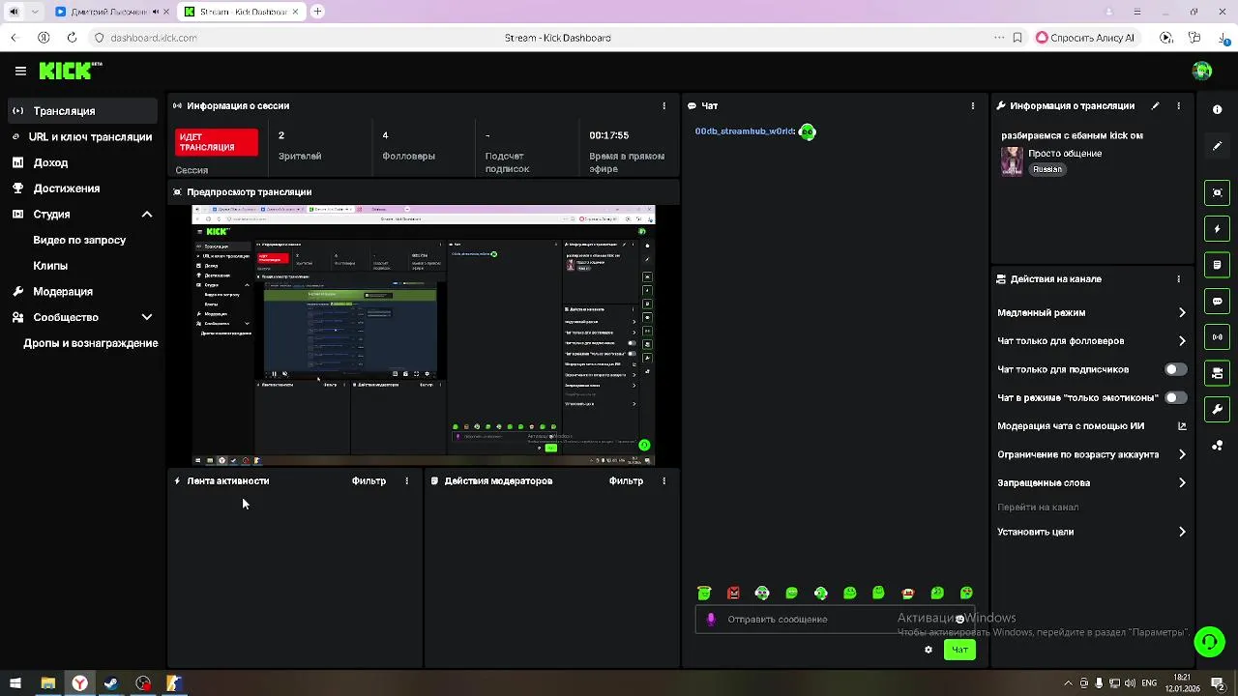Reload the page in browser
The width and height of the screenshot is (1238, 696).
pos(72,38)
